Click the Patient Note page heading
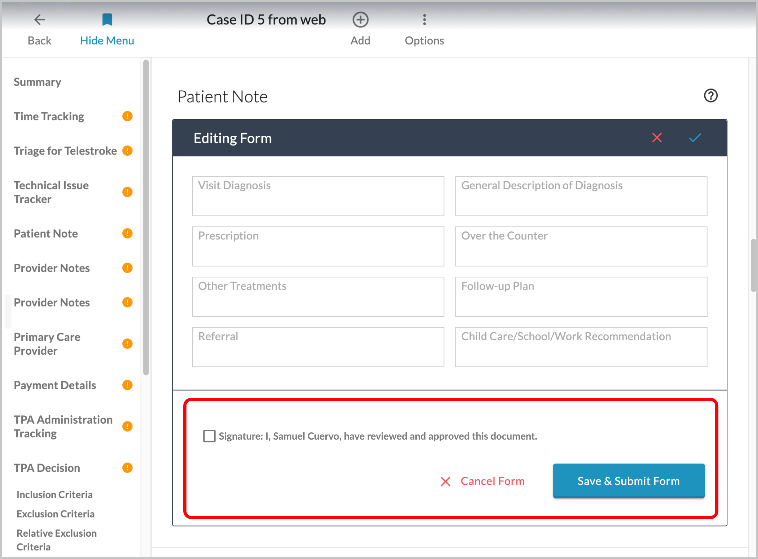Screen dimensions: 758x559 (x=222, y=97)
